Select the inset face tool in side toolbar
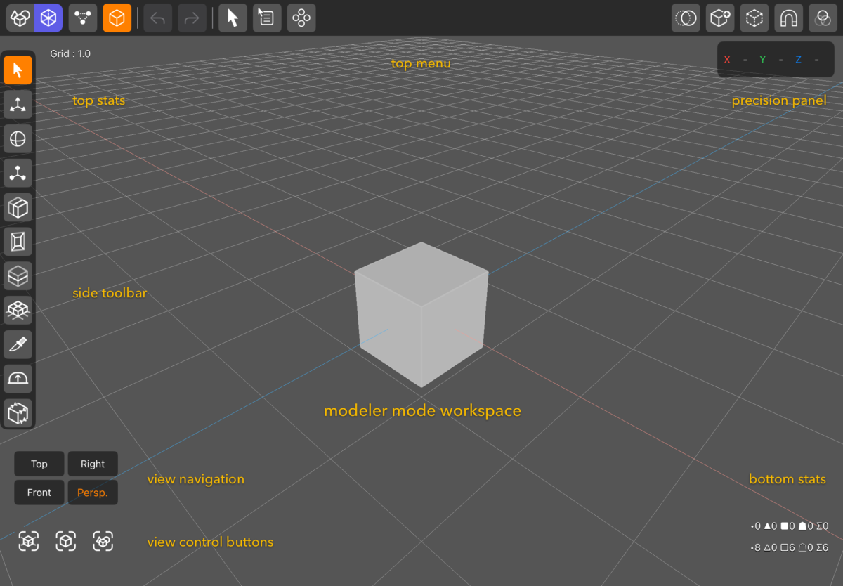 (x=18, y=242)
